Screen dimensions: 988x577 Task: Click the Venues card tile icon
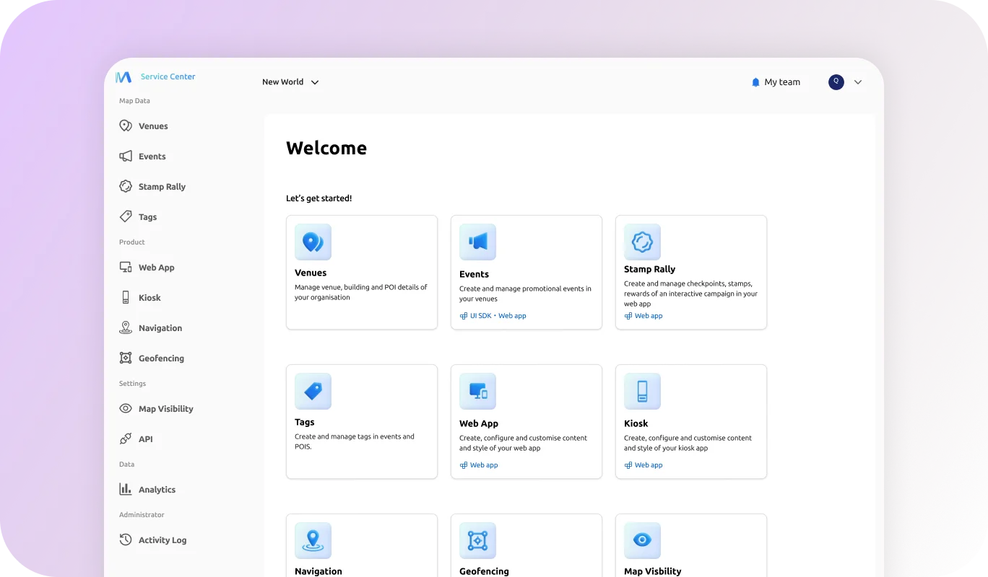313,242
